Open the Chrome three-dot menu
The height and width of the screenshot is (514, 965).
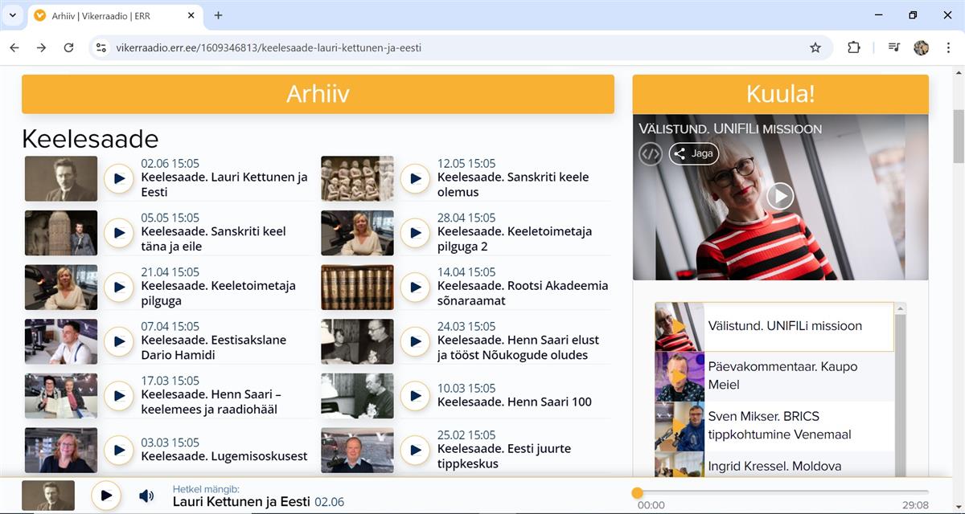coord(950,47)
